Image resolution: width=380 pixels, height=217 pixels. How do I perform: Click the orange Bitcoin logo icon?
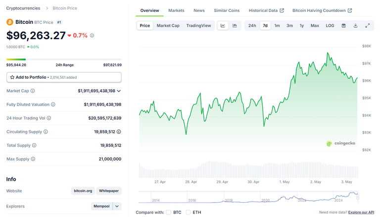point(10,22)
